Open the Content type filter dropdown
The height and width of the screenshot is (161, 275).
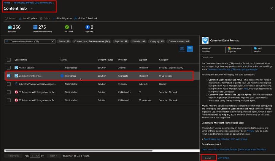point(92,41)
